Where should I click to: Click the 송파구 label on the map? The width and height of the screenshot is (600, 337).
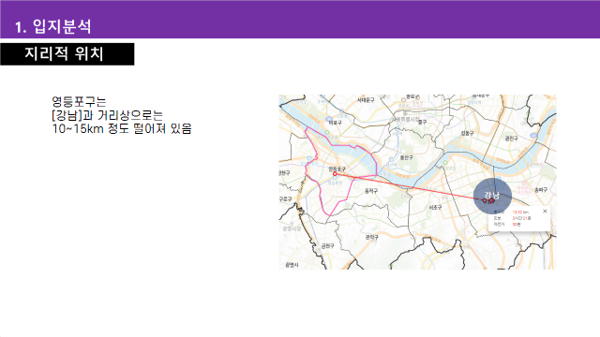541,189
